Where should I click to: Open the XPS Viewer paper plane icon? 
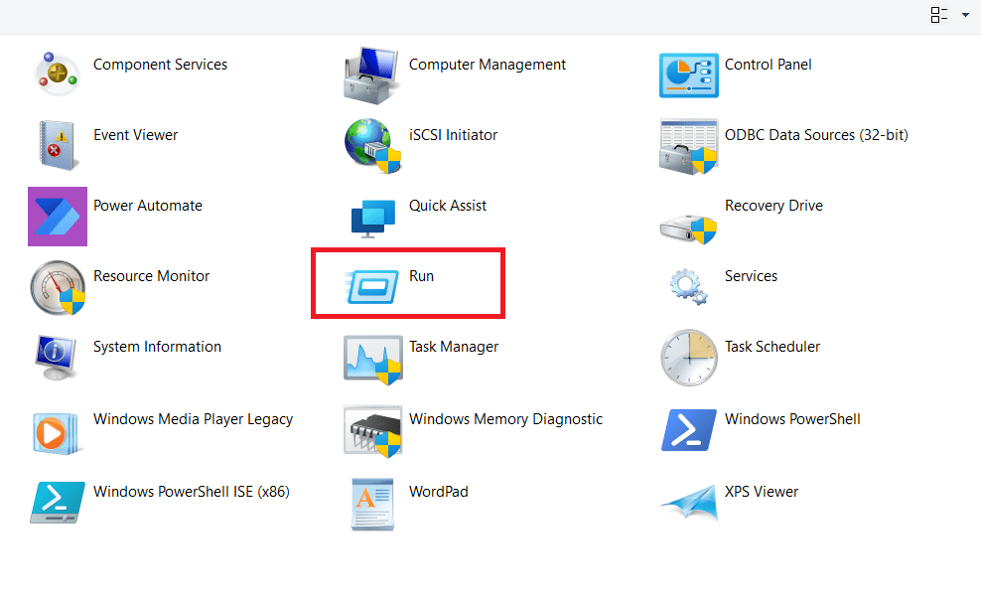coord(689,502)
